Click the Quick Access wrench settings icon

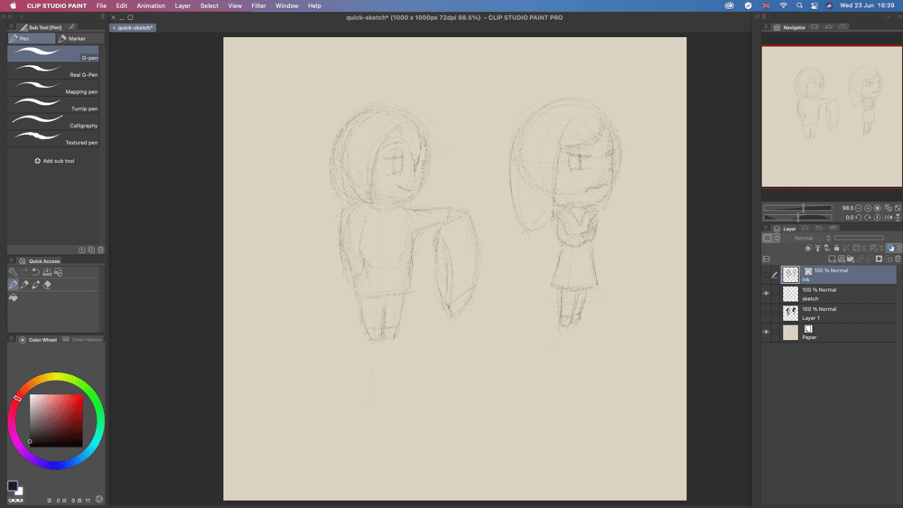[x=14, y=272]
